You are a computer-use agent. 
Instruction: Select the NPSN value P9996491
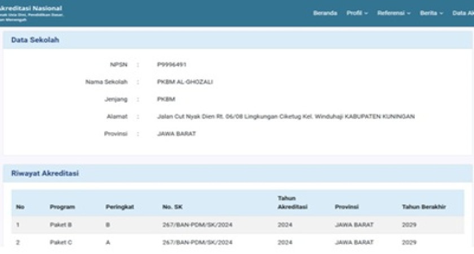pyautogui.click(x=172, y=65)
